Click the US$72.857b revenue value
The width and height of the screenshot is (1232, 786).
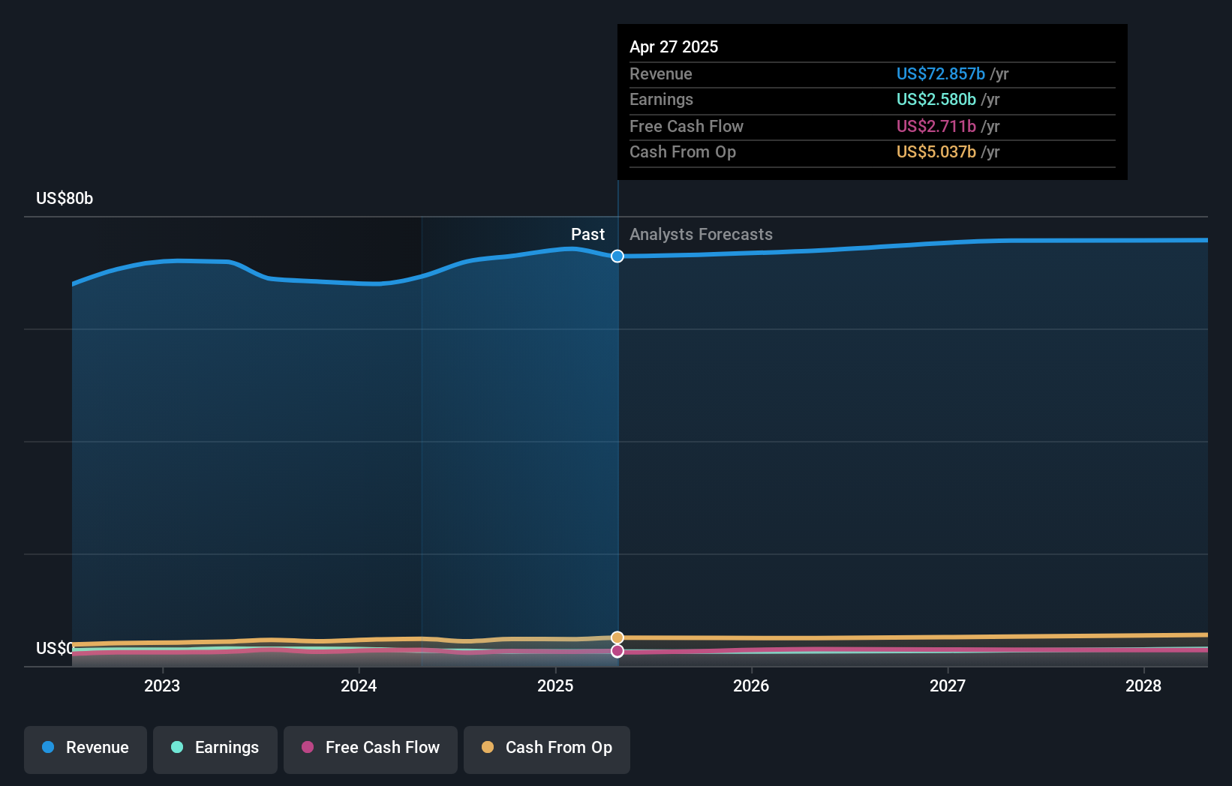940,73
